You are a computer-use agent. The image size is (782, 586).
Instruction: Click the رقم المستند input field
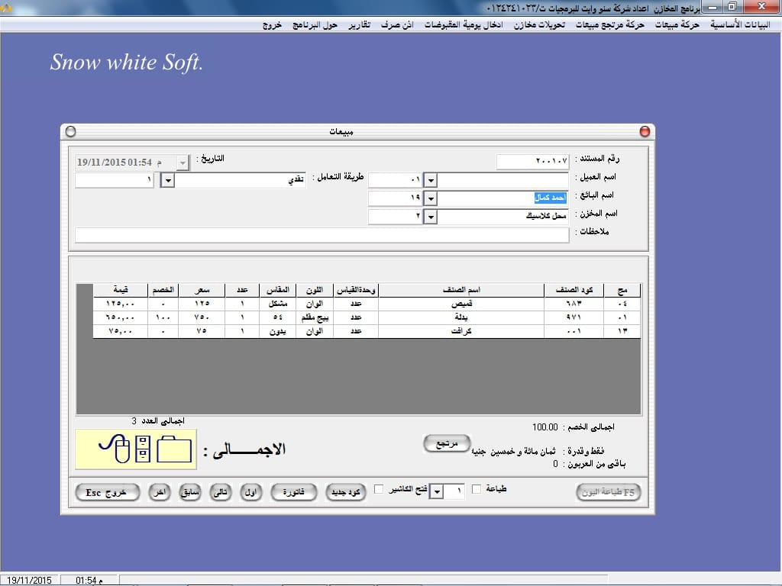(532, 162)
